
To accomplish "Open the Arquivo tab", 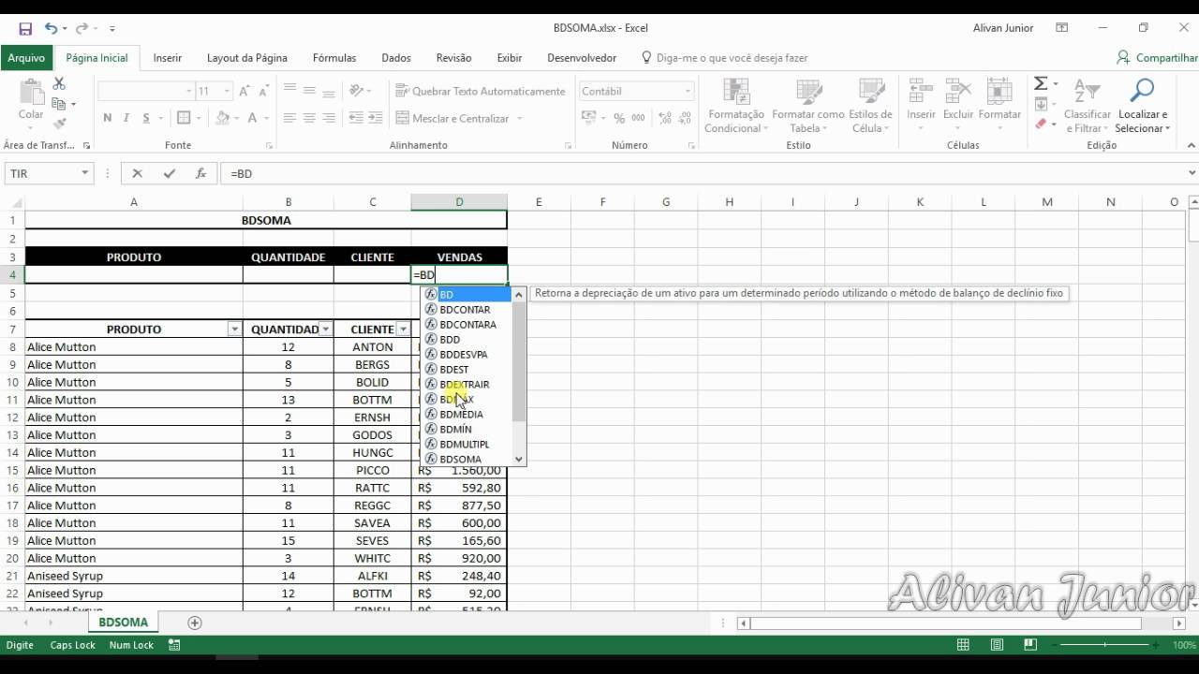I will pos(26,58).
